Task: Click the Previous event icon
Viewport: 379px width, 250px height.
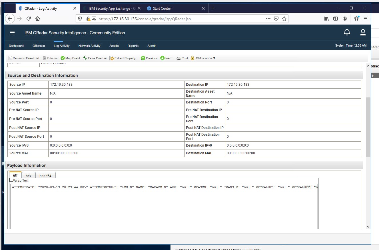Action: 149,58
